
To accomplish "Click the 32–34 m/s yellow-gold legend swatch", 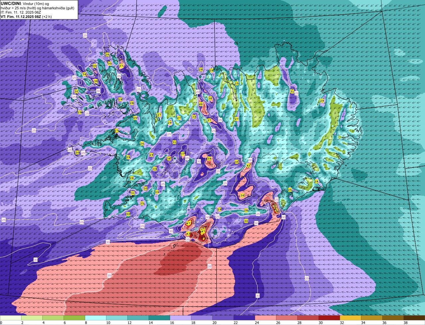I will [351, 318].
